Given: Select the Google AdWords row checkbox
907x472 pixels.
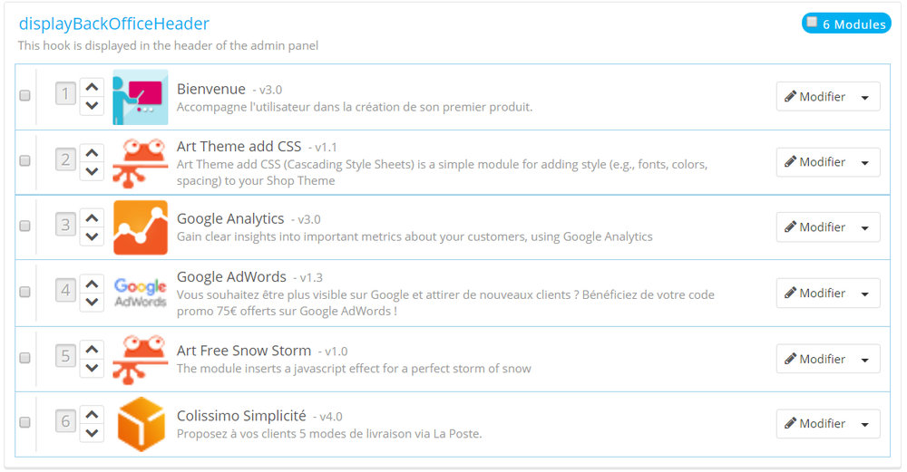Looking at the screenshot, I should tap(24, 292).
